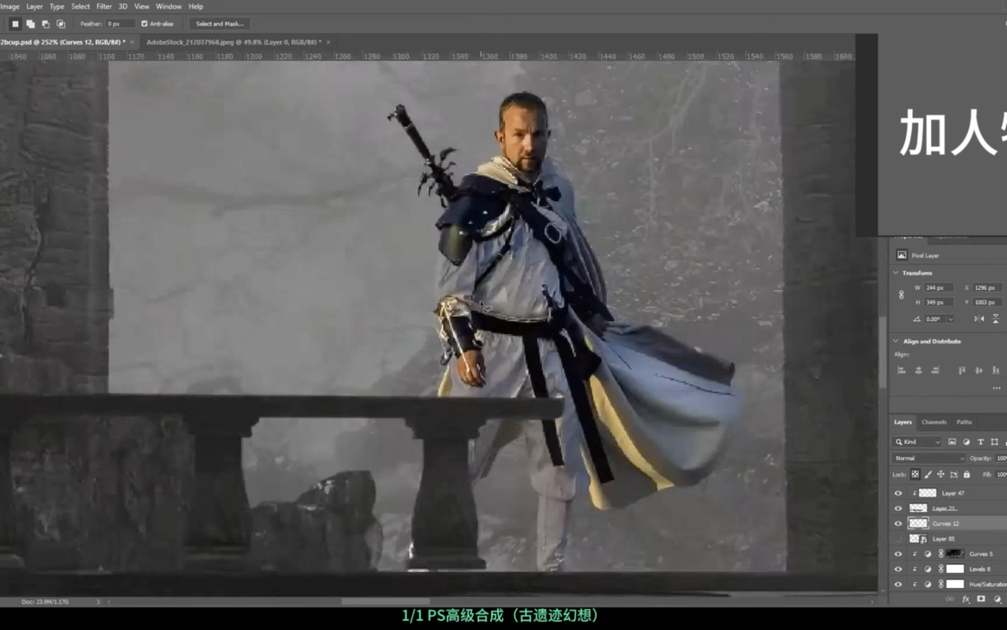Click Align vertical centers icon
This screenshot has height=630, width=1007.
click(978, 370)
